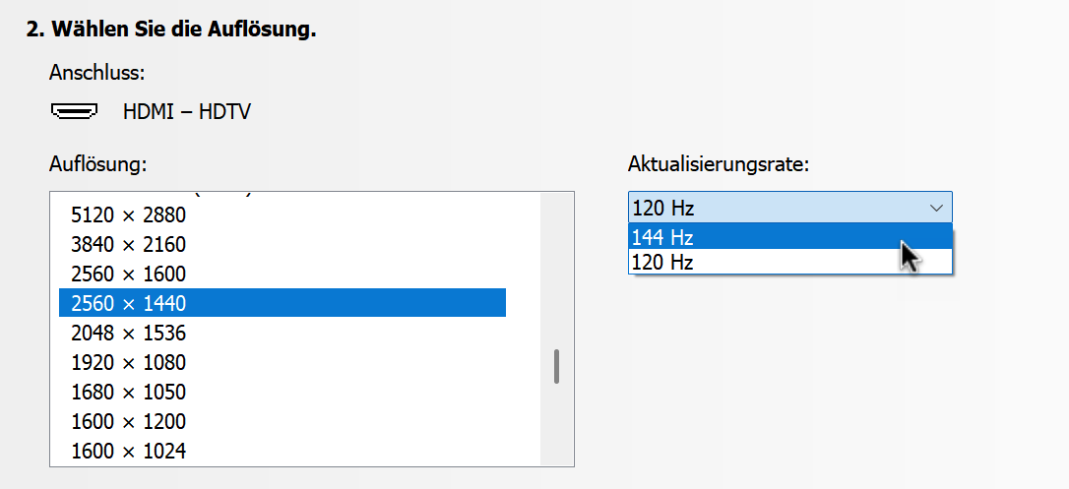This screenshot has height=489, width=1069.
Task: Click the Auflösung label above the list
Action: tap(97, 164)
